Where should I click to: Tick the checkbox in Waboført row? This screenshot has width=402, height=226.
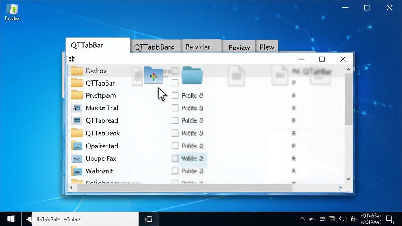point(175,171)
